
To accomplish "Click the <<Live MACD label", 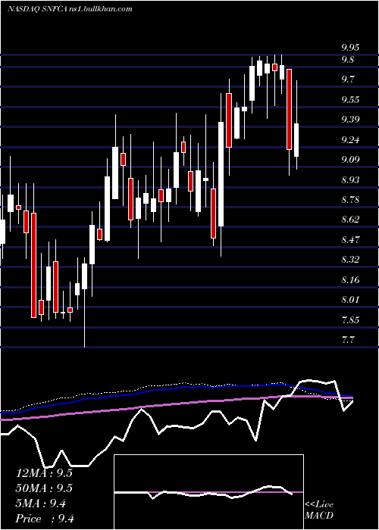I will click(319, 510).
